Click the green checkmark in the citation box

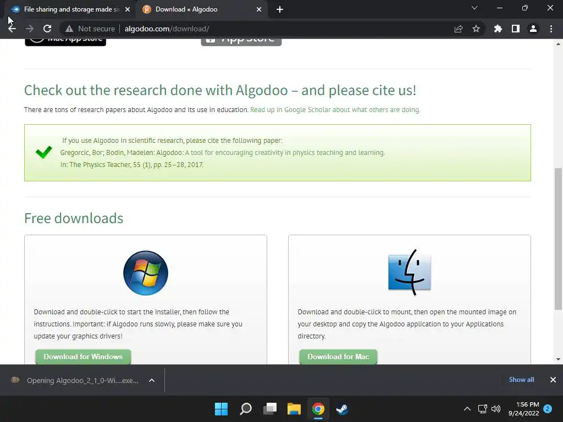(44, 152)
